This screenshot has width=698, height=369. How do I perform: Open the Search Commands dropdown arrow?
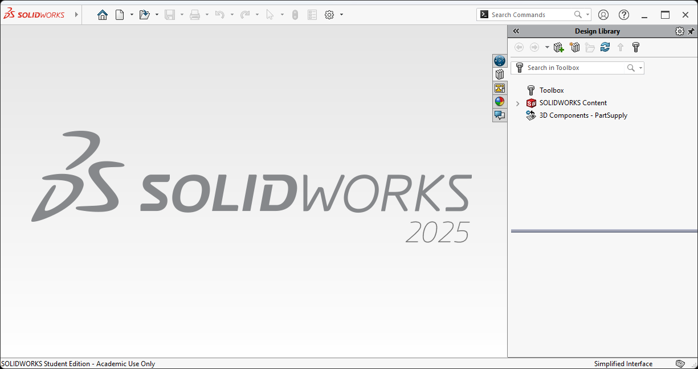[x=587, y=15]
